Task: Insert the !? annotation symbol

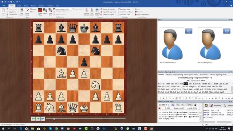Action: pyautogui.click(x=186, y=98)
